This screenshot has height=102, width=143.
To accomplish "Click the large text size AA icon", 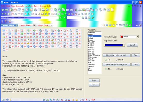I will 80,10.
